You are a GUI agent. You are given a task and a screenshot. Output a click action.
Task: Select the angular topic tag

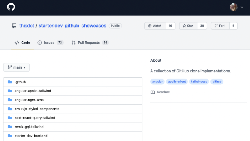pyautogui.click(x=157, y=82)
